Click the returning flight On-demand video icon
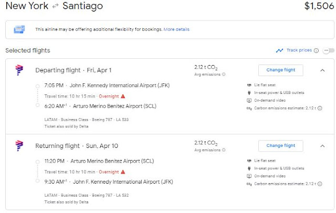Viewport: 336px width, 213px height. tap(249, 176)
